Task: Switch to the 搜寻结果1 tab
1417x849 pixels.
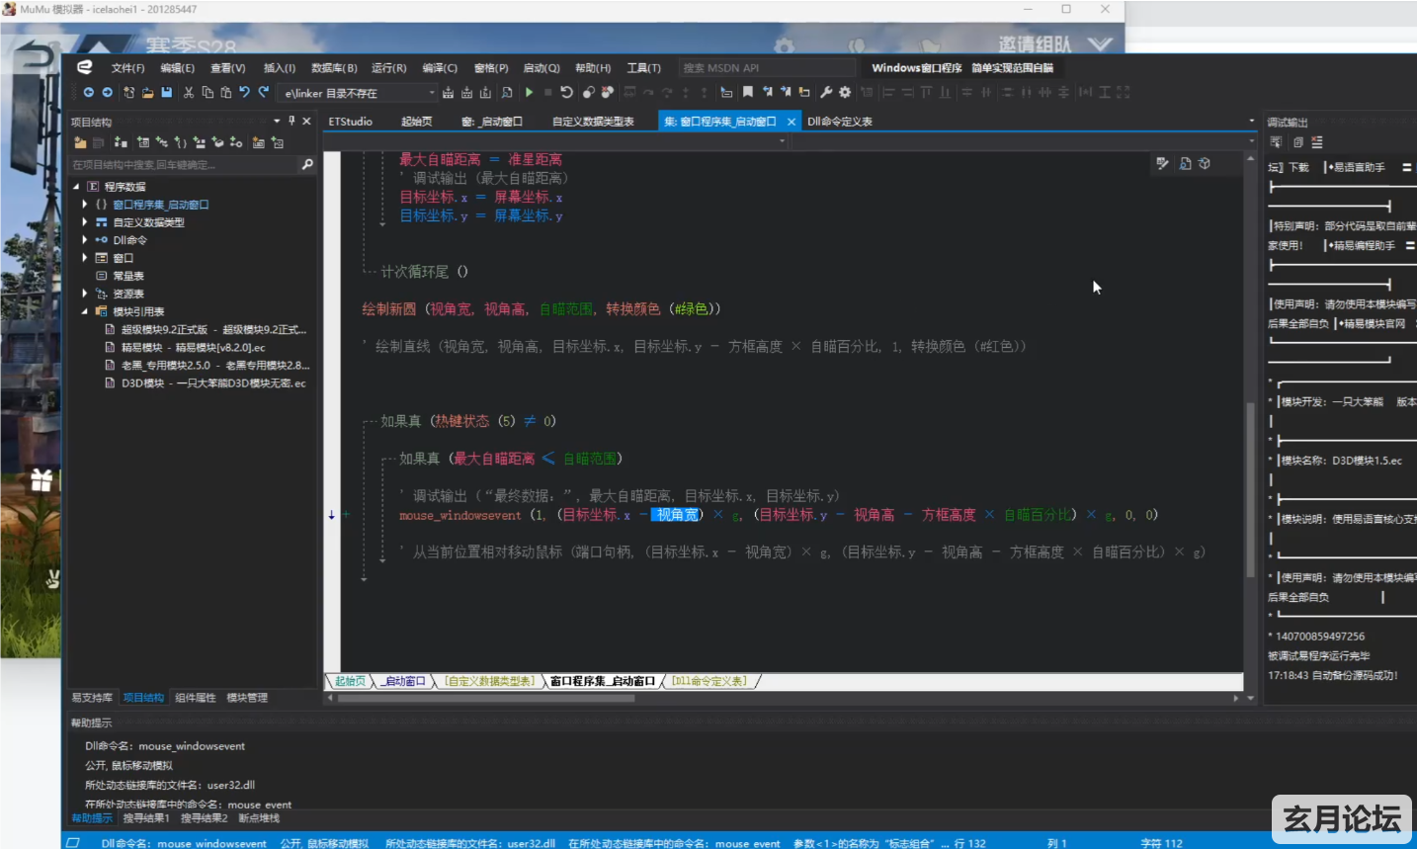Action: 146,818
